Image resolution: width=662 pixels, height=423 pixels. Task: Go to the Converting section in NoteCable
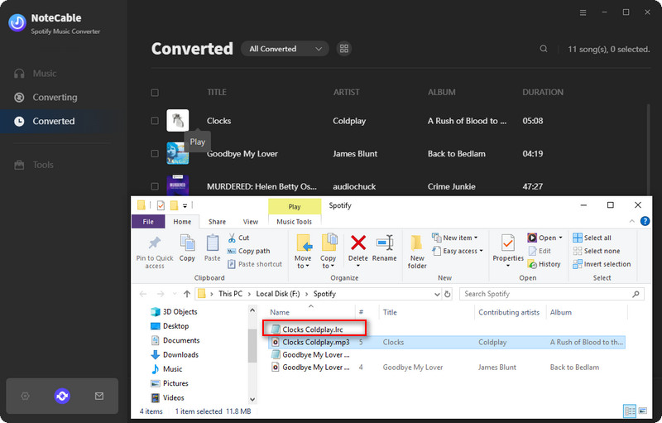46,98
